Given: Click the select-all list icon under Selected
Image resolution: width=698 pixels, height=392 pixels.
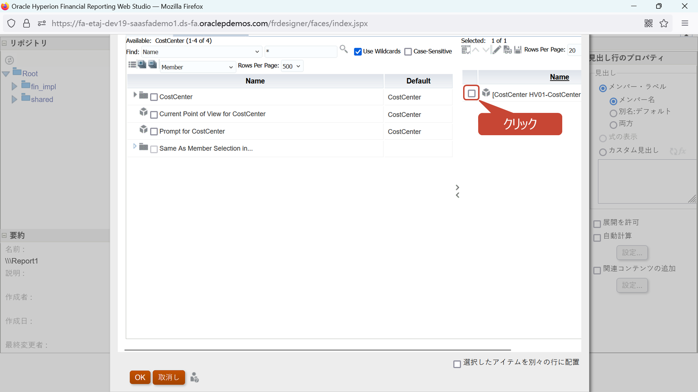Looking at the screenshot, I should (466, 50).
